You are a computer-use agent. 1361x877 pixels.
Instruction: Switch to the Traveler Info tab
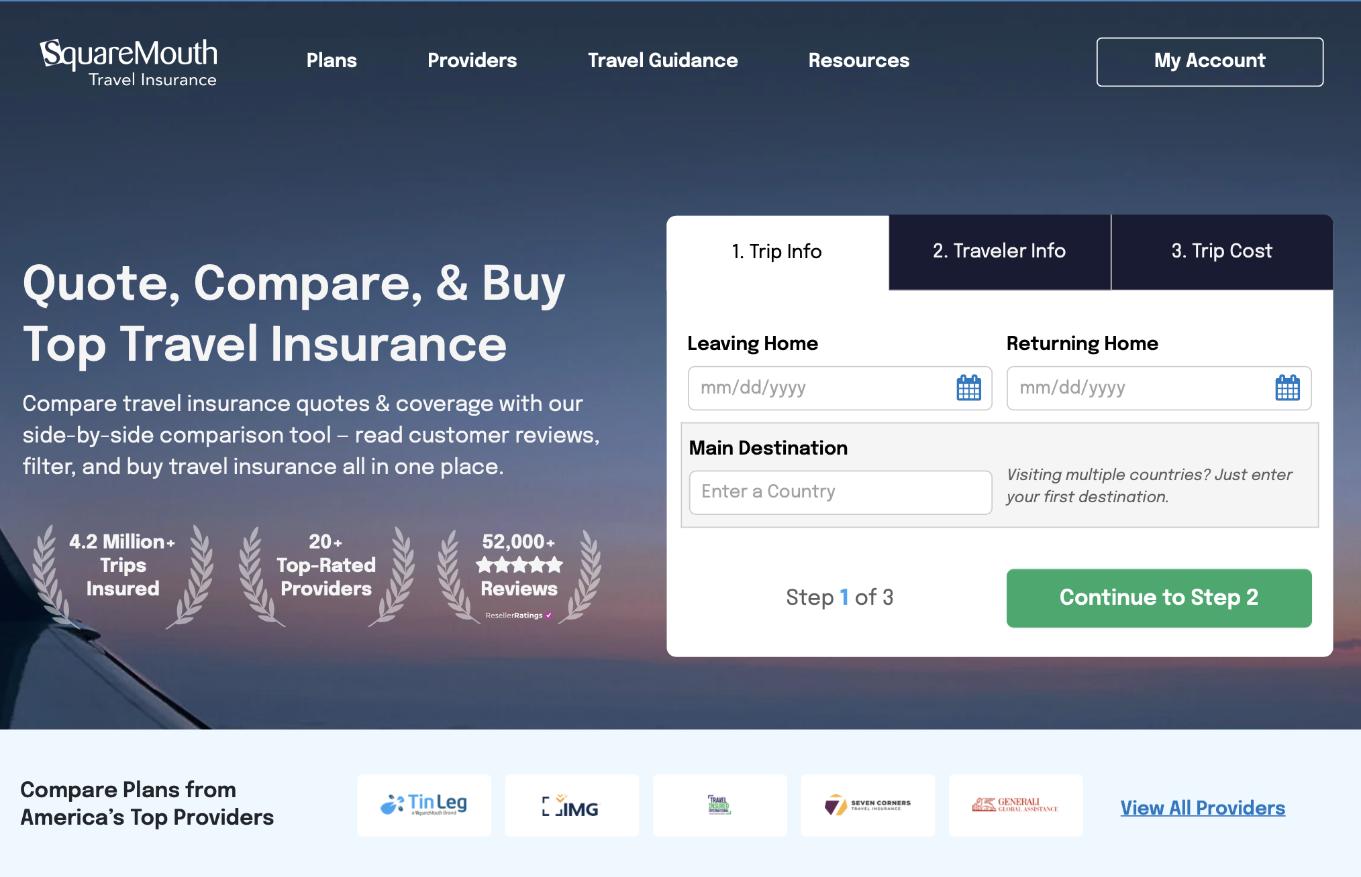tap(999, 251)
